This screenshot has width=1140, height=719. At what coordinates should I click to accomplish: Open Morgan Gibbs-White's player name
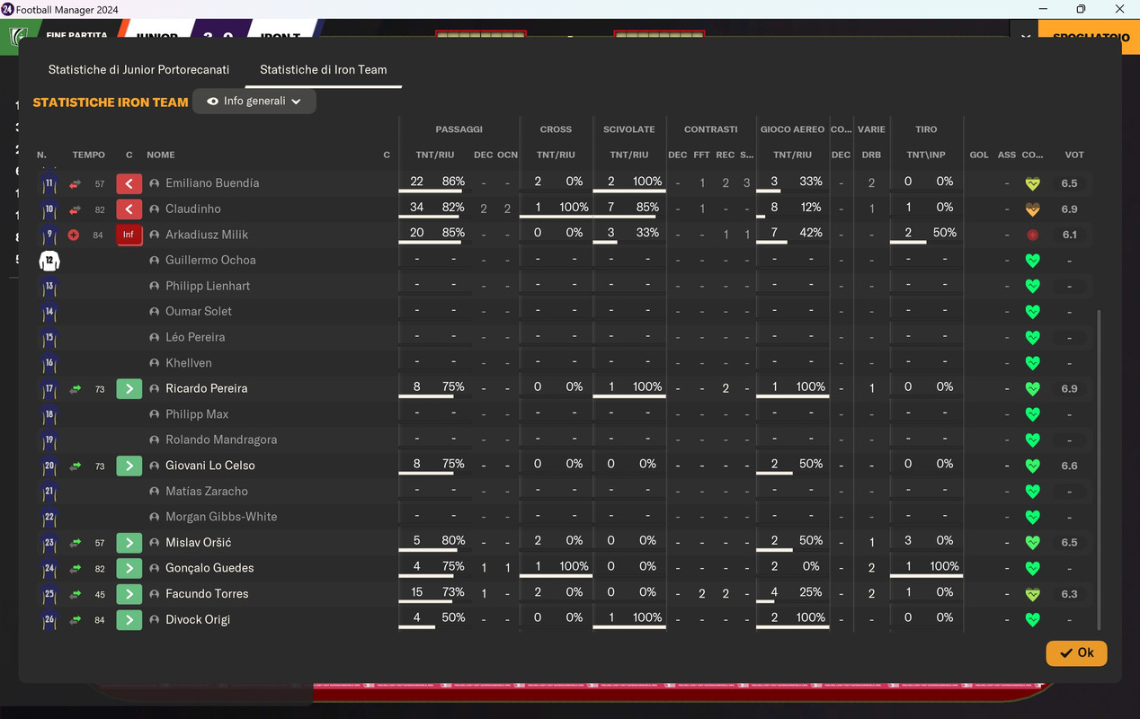(221, 517)
